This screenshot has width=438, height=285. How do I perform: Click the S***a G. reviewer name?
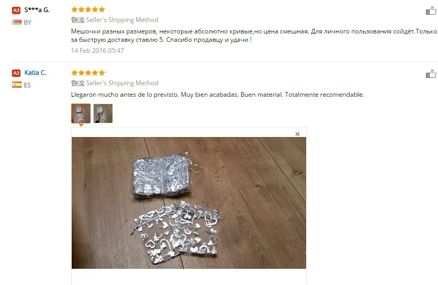[x=37, y=10]
